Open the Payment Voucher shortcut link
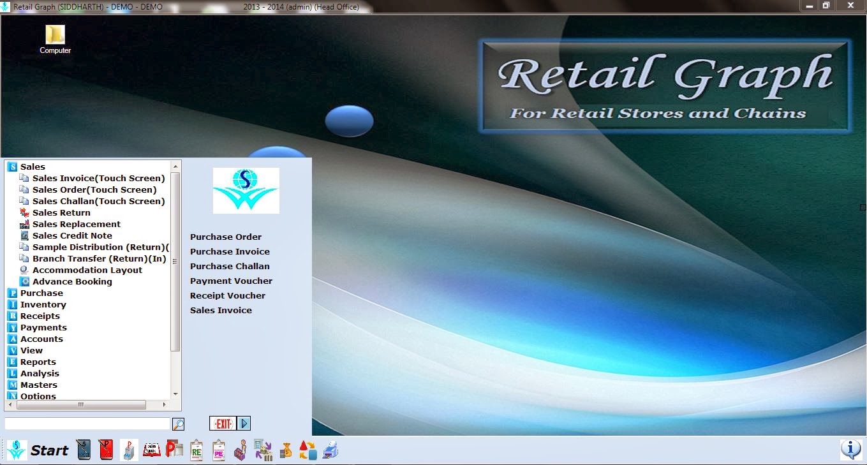Viewport: 867px width, 465px height. (231, 281)
